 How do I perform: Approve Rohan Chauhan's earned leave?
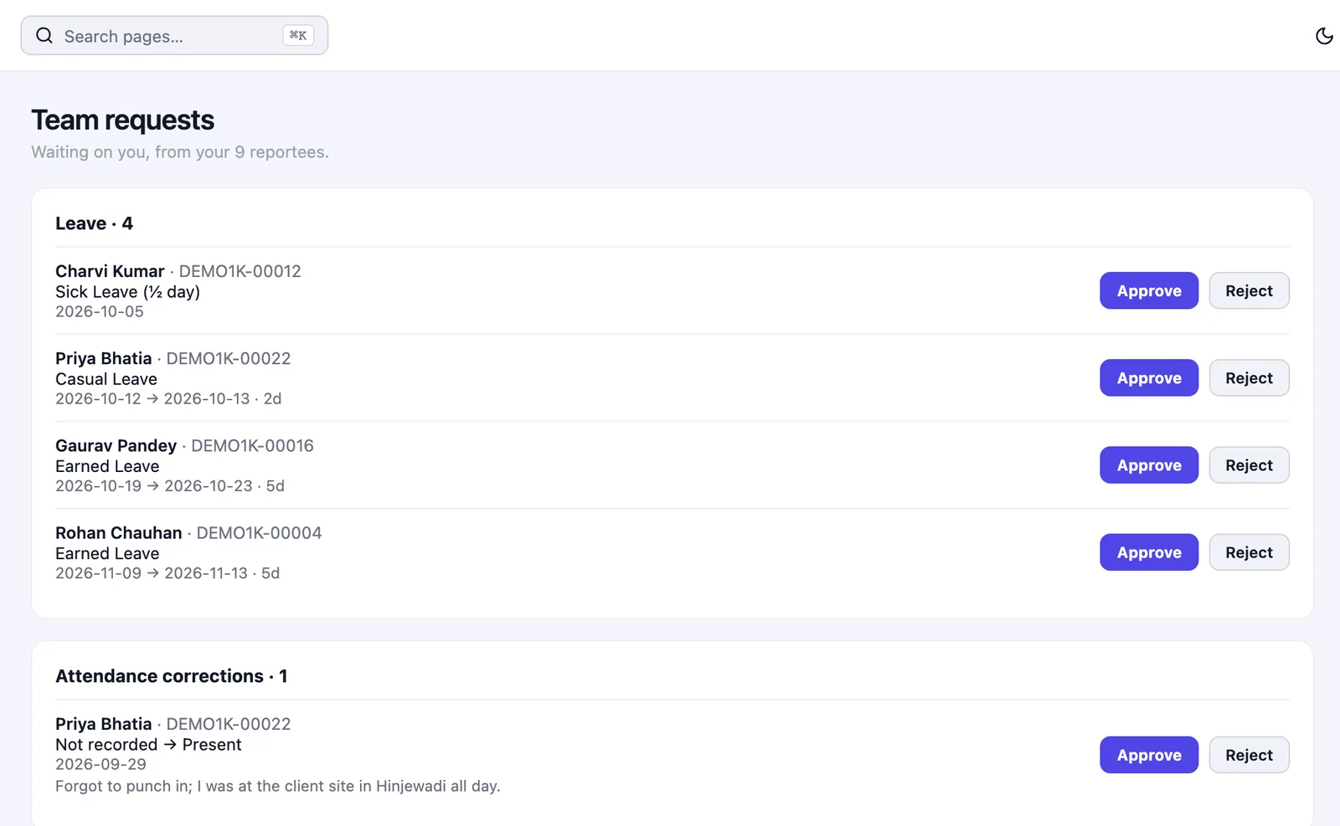(x=1149, y=552)
